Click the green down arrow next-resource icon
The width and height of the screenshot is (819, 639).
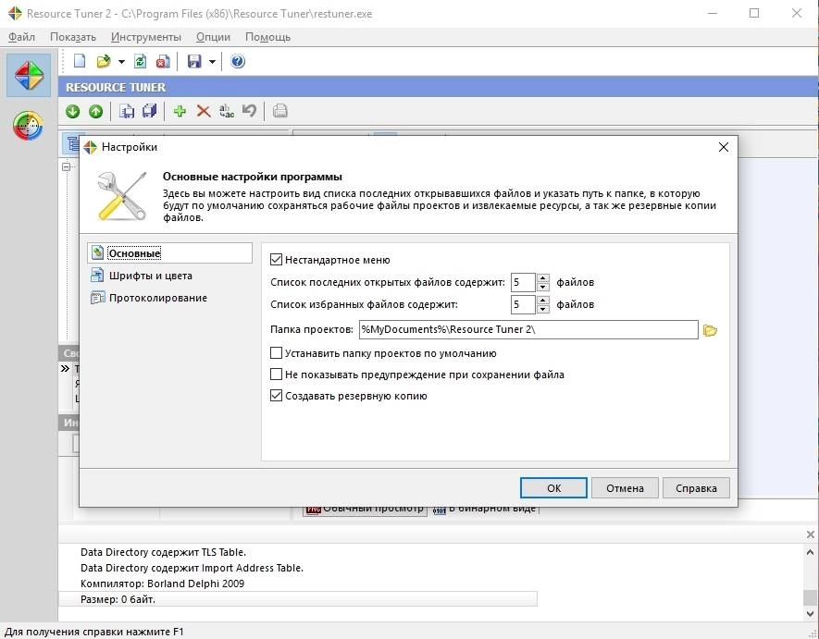tap(72, 111)
